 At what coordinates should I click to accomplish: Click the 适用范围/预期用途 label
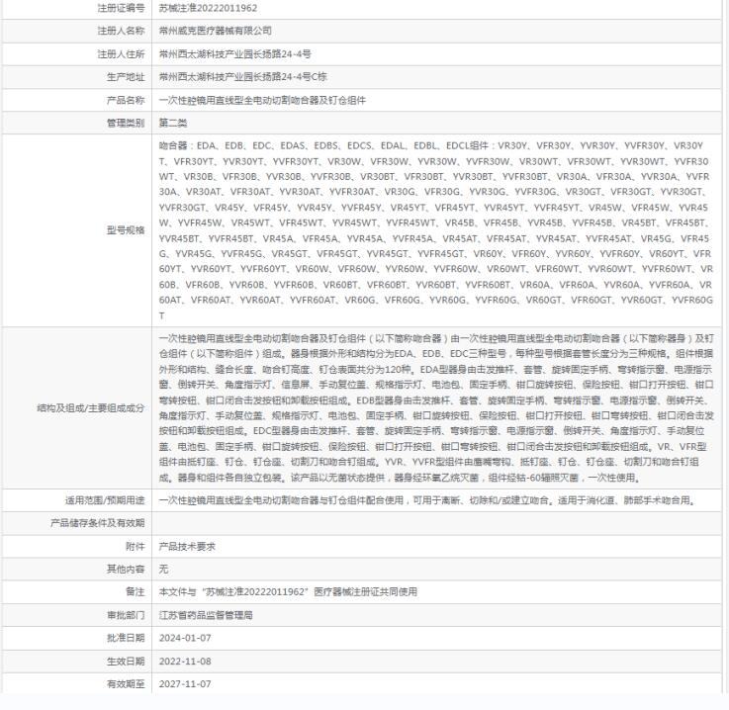pos(105,500)
